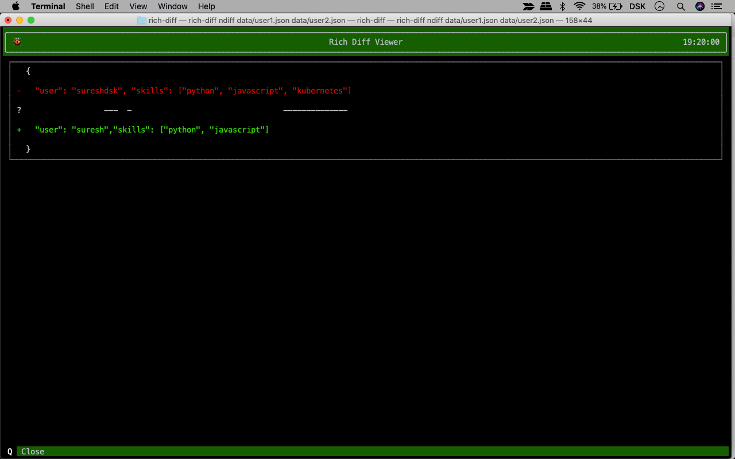735x459 pixels.
Task: Select the red removed diff line
Action: 184,91
